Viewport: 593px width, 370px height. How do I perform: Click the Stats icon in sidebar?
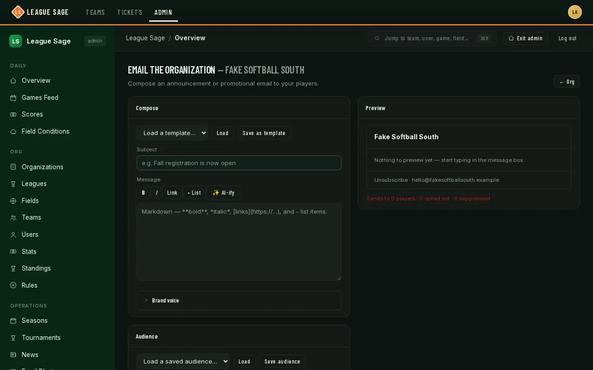click(13, 252)
